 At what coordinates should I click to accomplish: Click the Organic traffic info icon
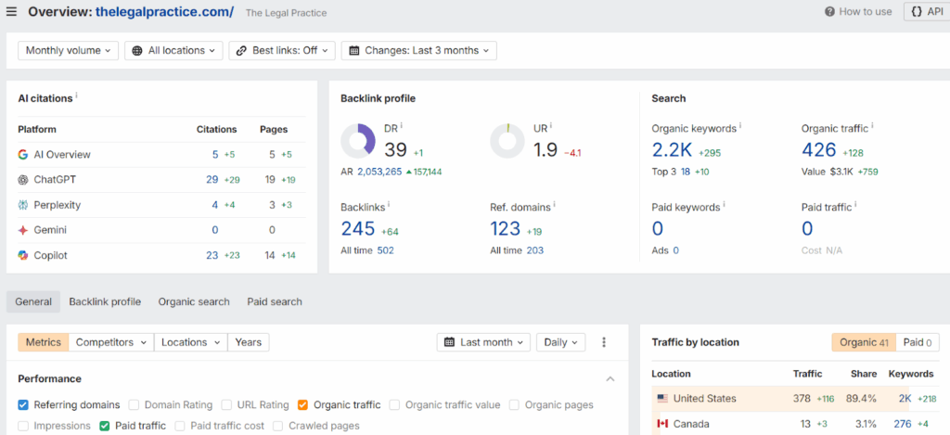[872, 126]
